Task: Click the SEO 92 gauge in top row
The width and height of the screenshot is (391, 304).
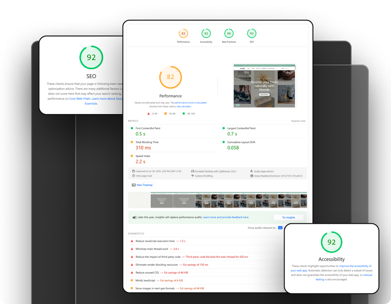Action: click(x=252, y=33)
